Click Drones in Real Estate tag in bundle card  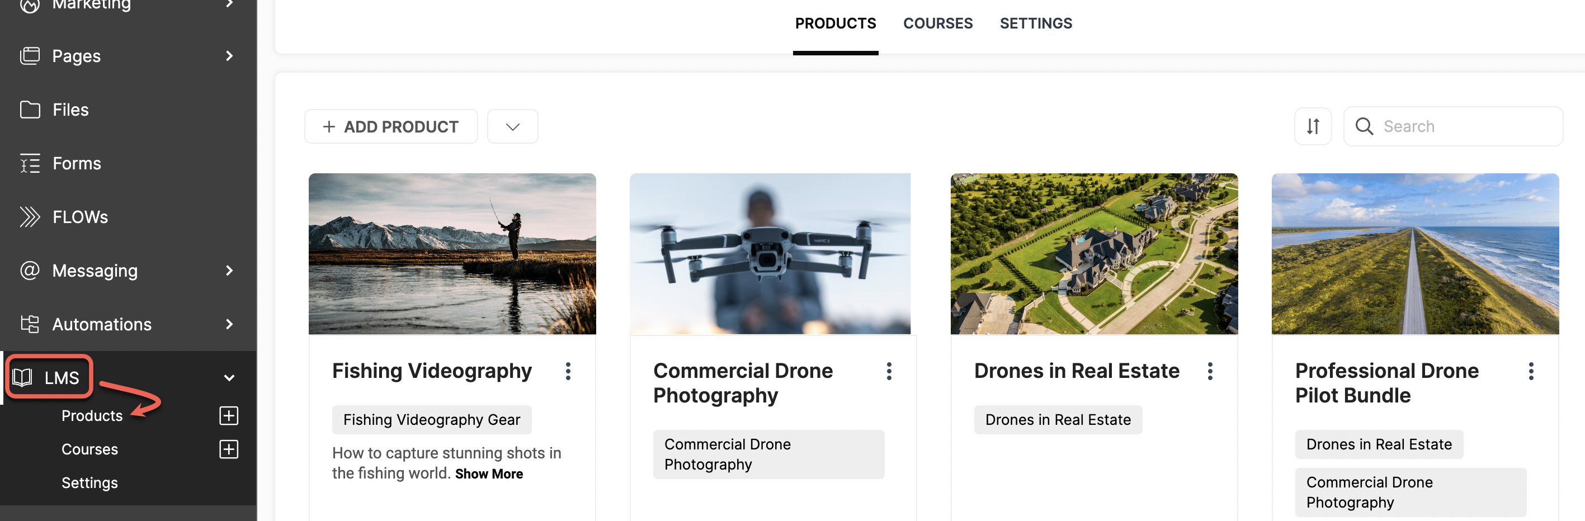pos(1379,444)
